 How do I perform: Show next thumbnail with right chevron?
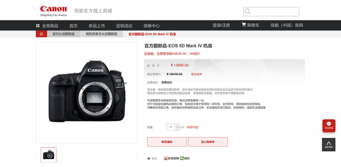pyautogui.click(x=136, y=154)
